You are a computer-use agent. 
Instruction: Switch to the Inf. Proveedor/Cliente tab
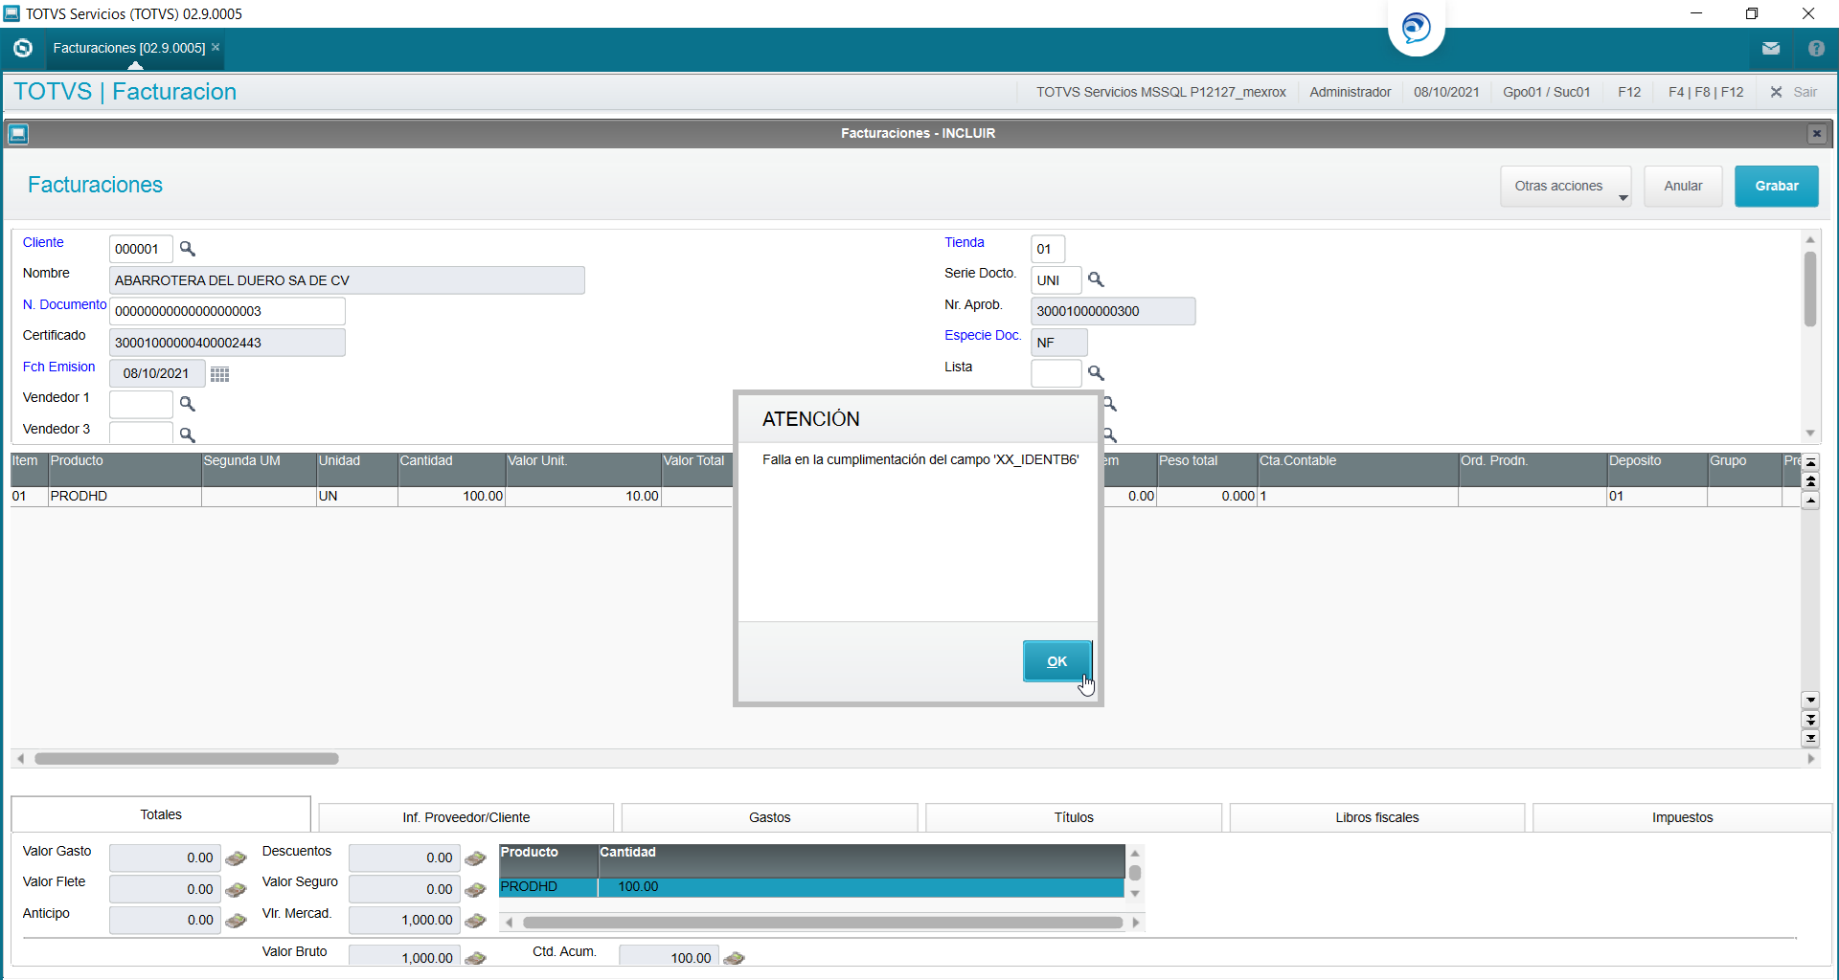pyautogui.click(x=466, y=817)
